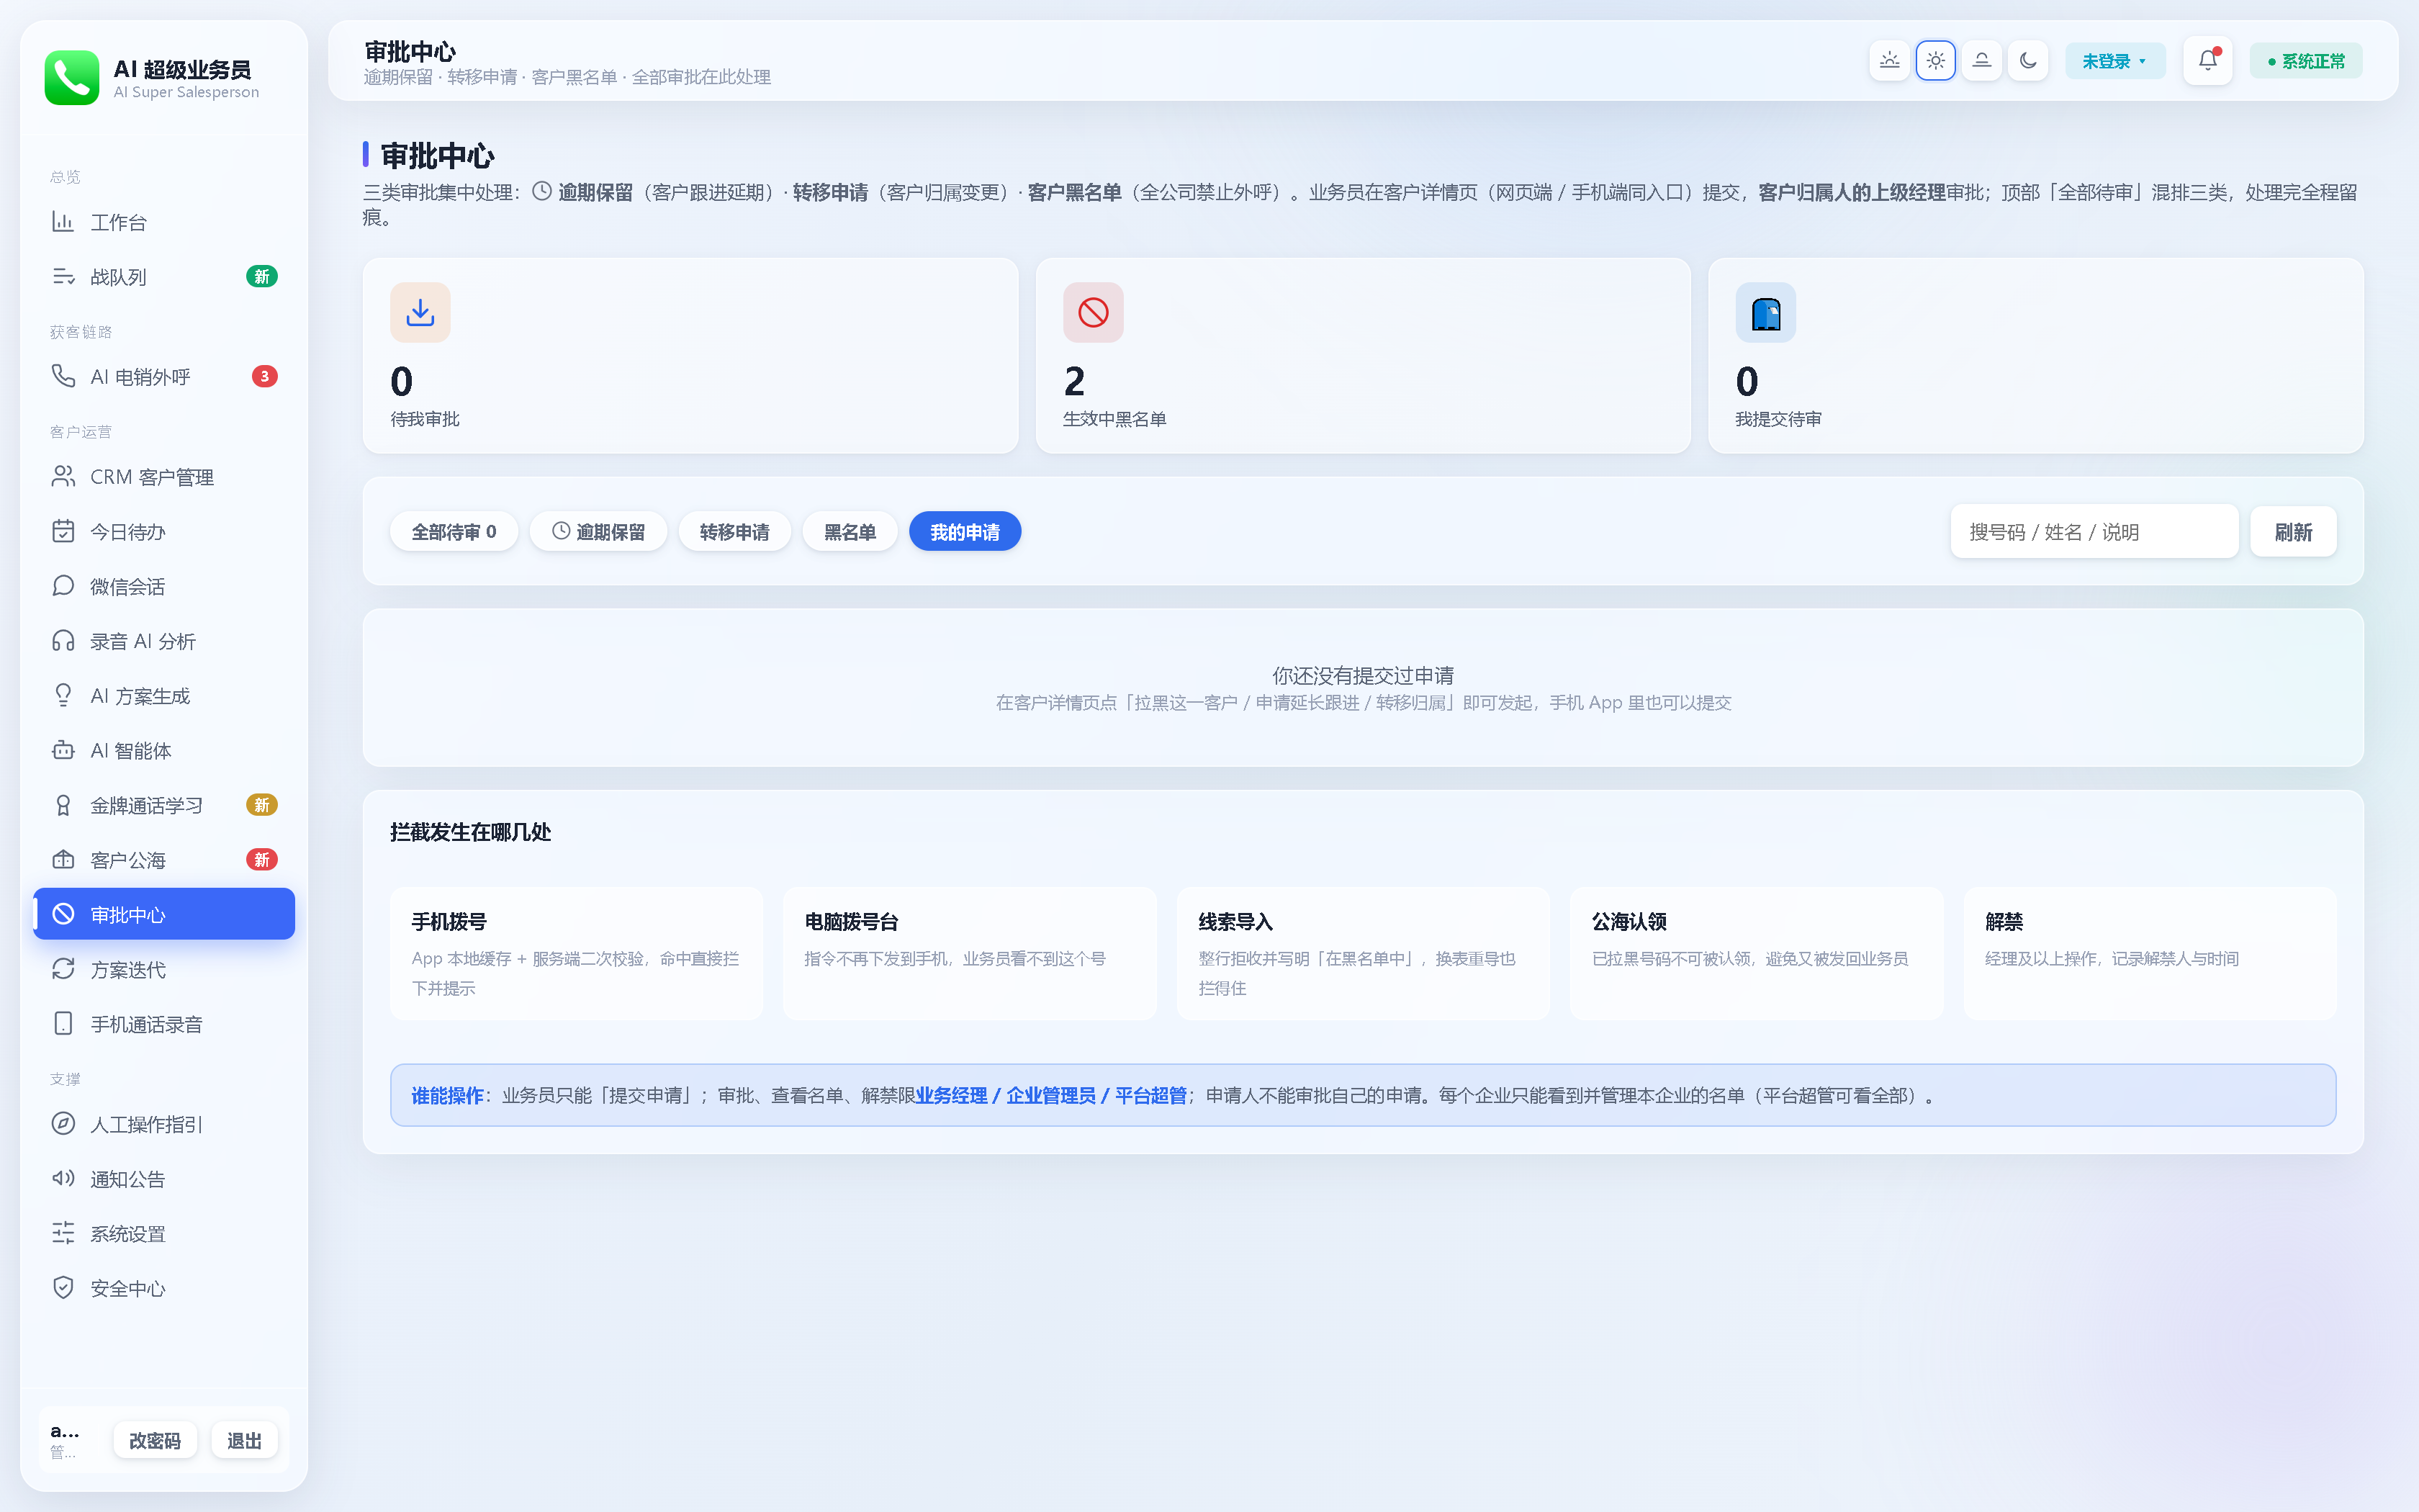Viewport: 2419px width, 1512px height.
Task: Open 人工操作指引 compass item
Action: coord(164,1124)
